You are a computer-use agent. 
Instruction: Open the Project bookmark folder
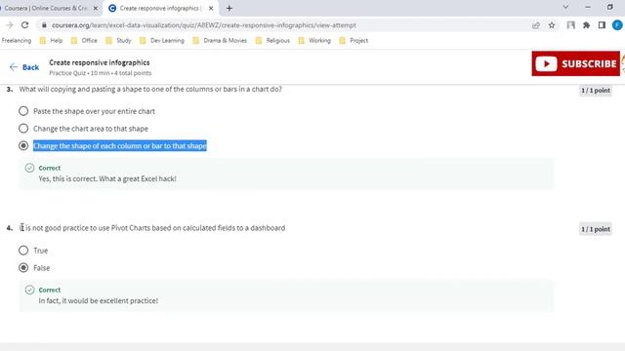(x=354, y=41)
